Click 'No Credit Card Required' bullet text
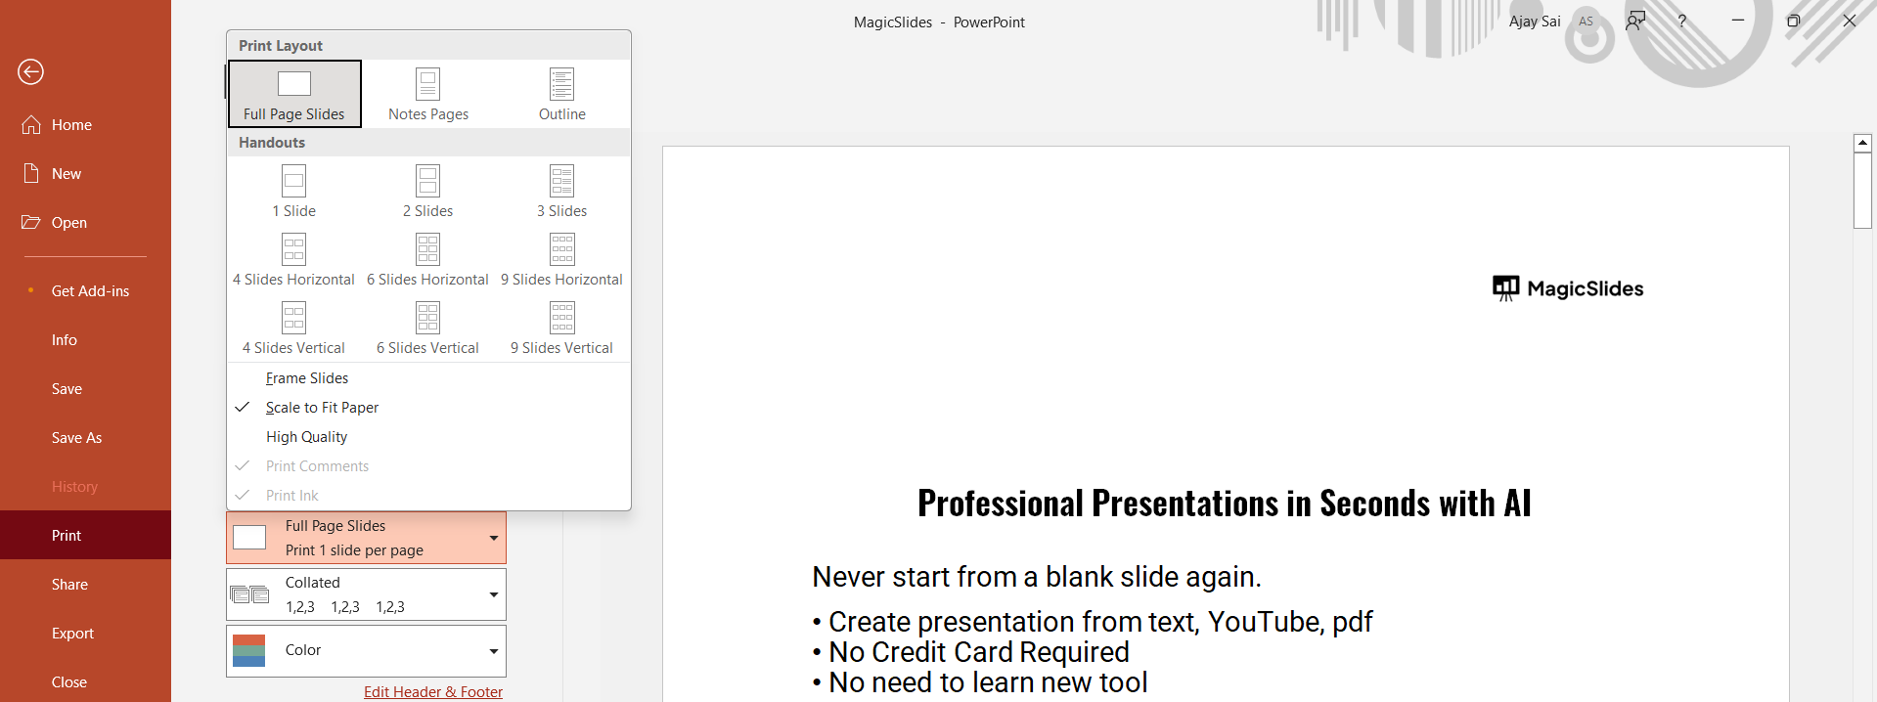 pos(979,652)
